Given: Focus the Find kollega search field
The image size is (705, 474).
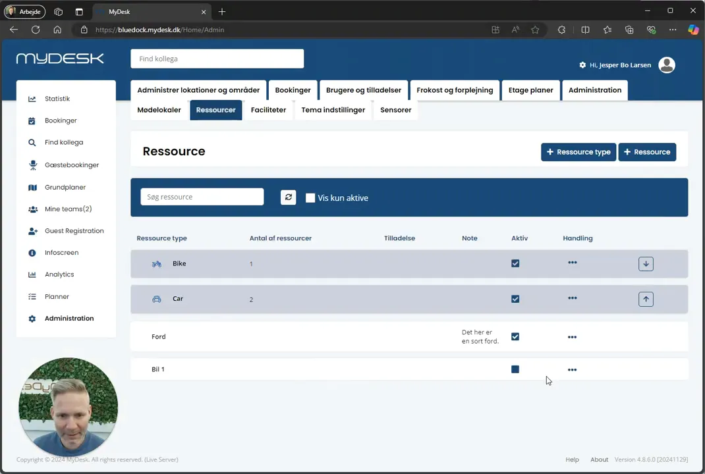Looking at the screenshot, I should 217,59.
